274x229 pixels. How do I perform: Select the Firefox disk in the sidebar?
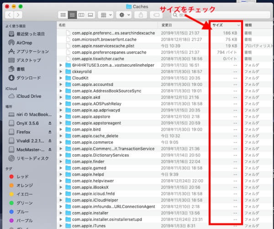(x=20, y=132)
